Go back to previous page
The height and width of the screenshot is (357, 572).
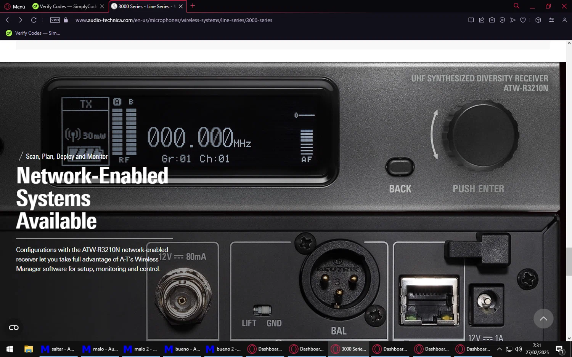(x=8, y=20)
